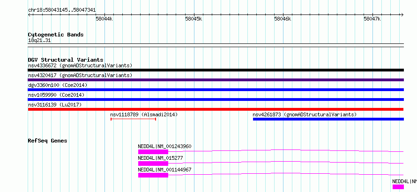Select the blue dgv3360n100 variant bar
Screen dimensions: 417x192
pos(216,90)
